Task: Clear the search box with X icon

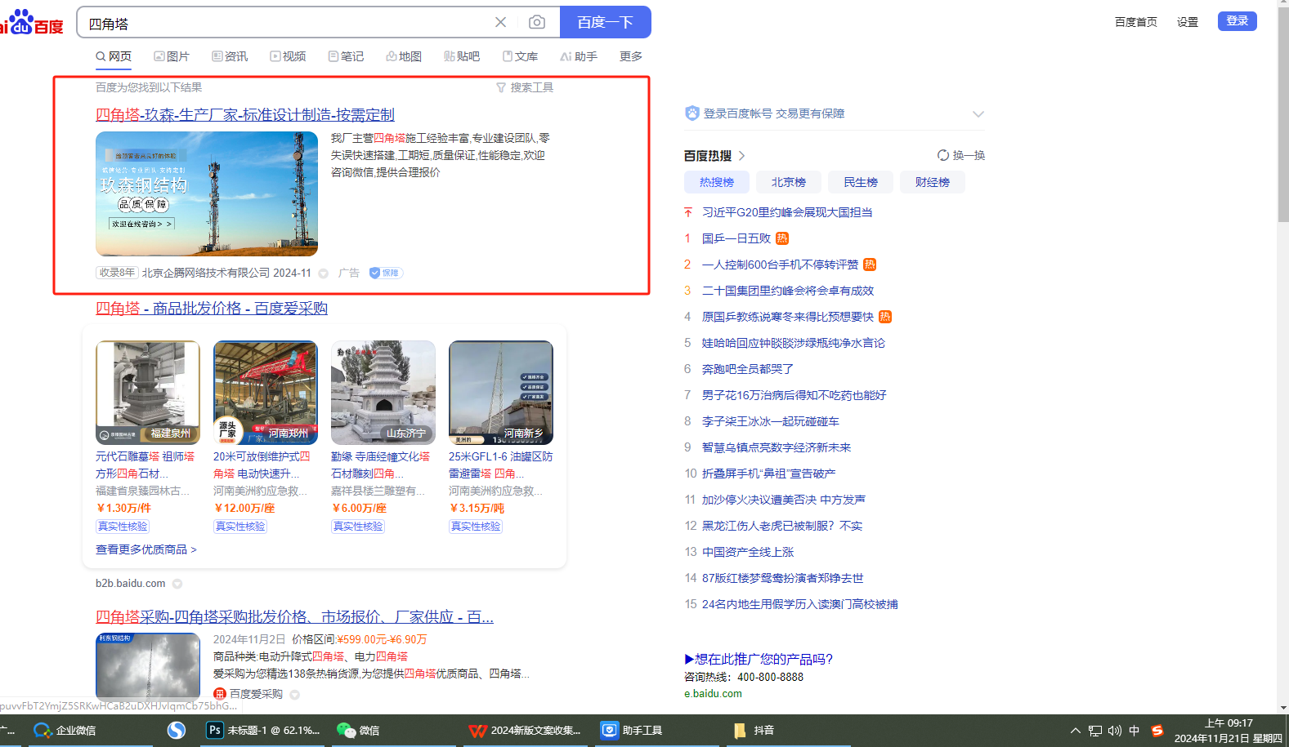Action: 500,22
